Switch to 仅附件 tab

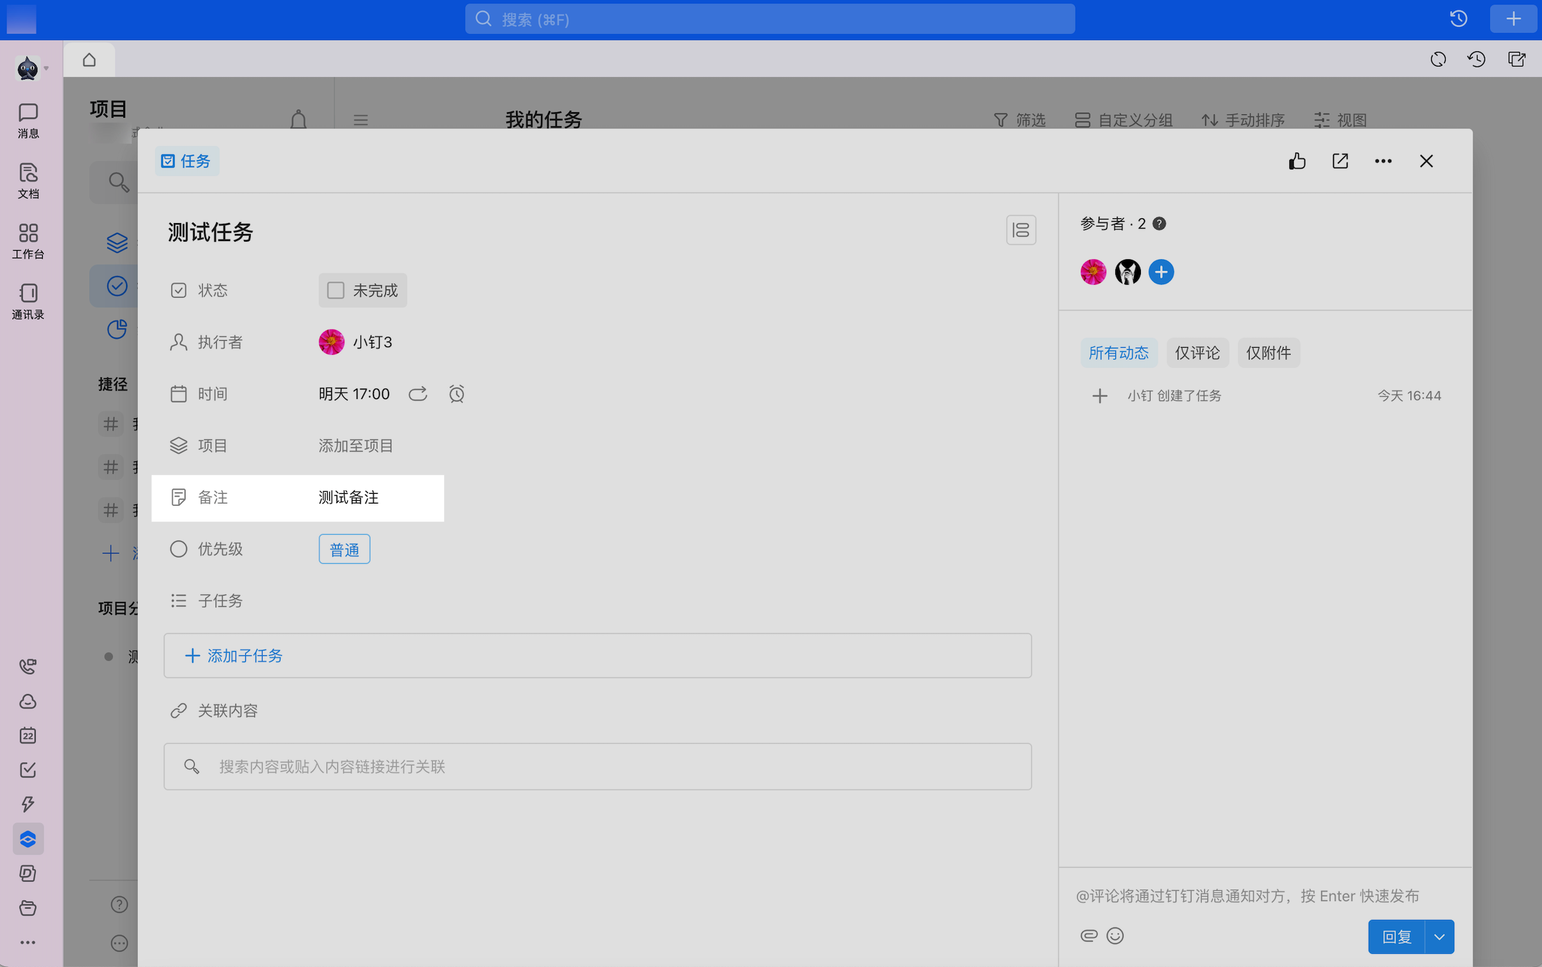click(1268, 353)
